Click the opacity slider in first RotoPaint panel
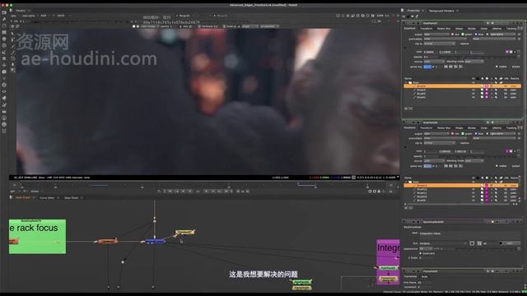 [477, 57]
